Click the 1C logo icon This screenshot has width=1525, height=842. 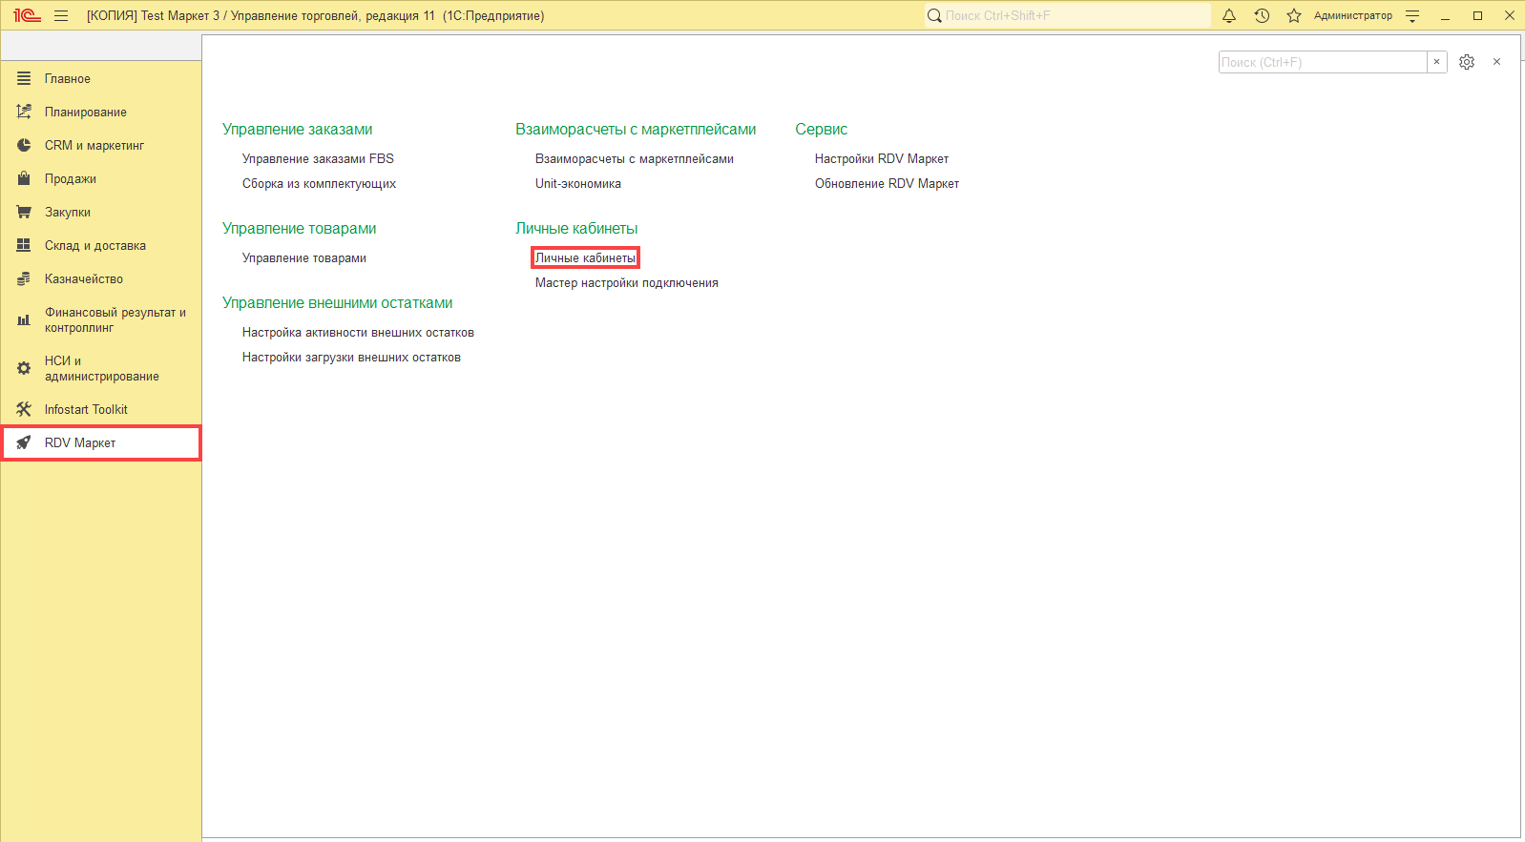tap(27, 15)
